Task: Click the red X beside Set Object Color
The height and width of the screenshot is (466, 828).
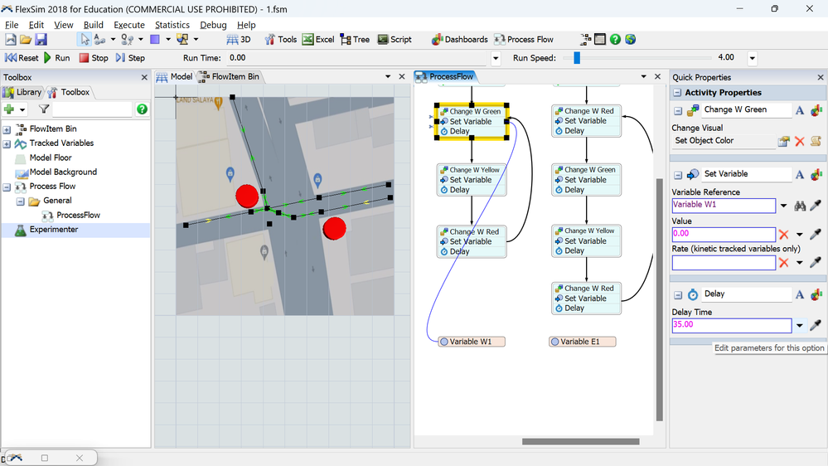Action: 800,141
